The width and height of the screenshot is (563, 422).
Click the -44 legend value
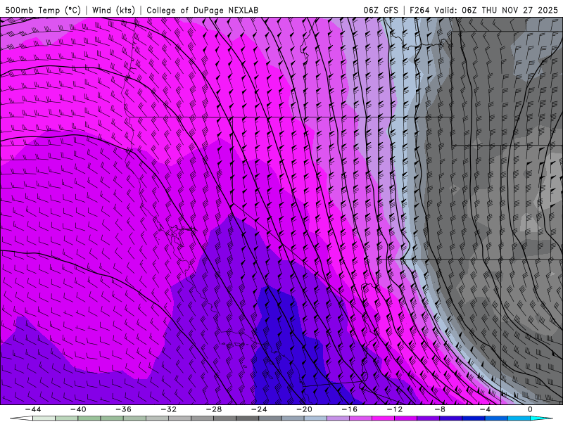coord(33,409)
